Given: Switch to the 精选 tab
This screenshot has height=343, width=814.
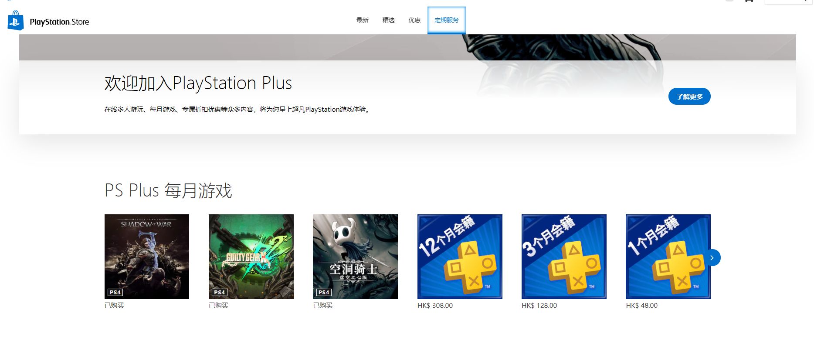Looking at the screenshot, I should tap(388, 20).
